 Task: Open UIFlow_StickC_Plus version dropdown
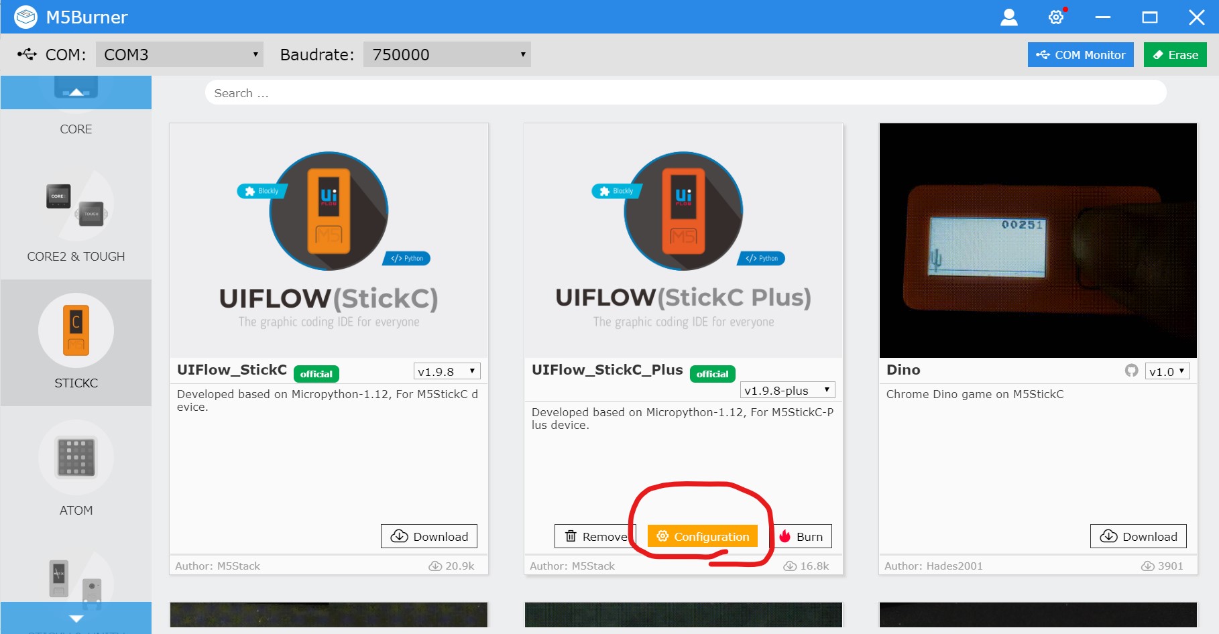(x=787, y=390)
